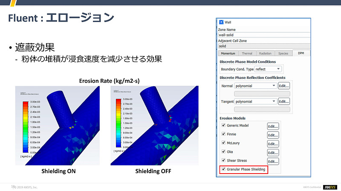Toggle the Generic Model checkbox
Screen dimensions: 341x191
[x=223, y=125]
